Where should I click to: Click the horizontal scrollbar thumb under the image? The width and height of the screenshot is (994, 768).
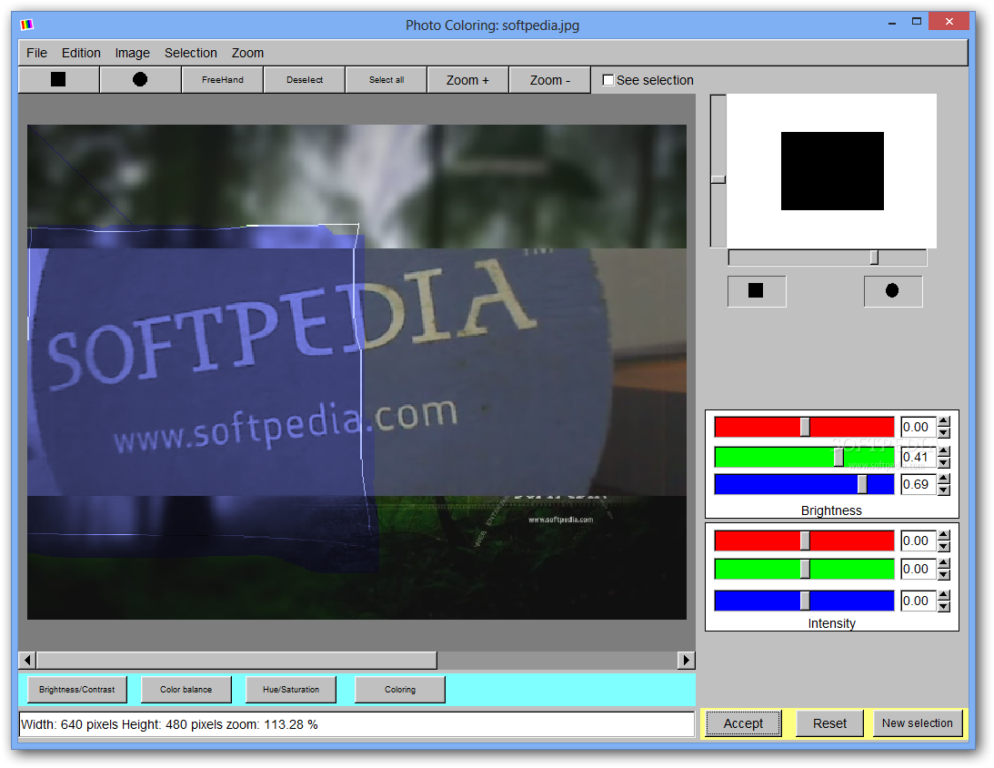coord(236,661)
